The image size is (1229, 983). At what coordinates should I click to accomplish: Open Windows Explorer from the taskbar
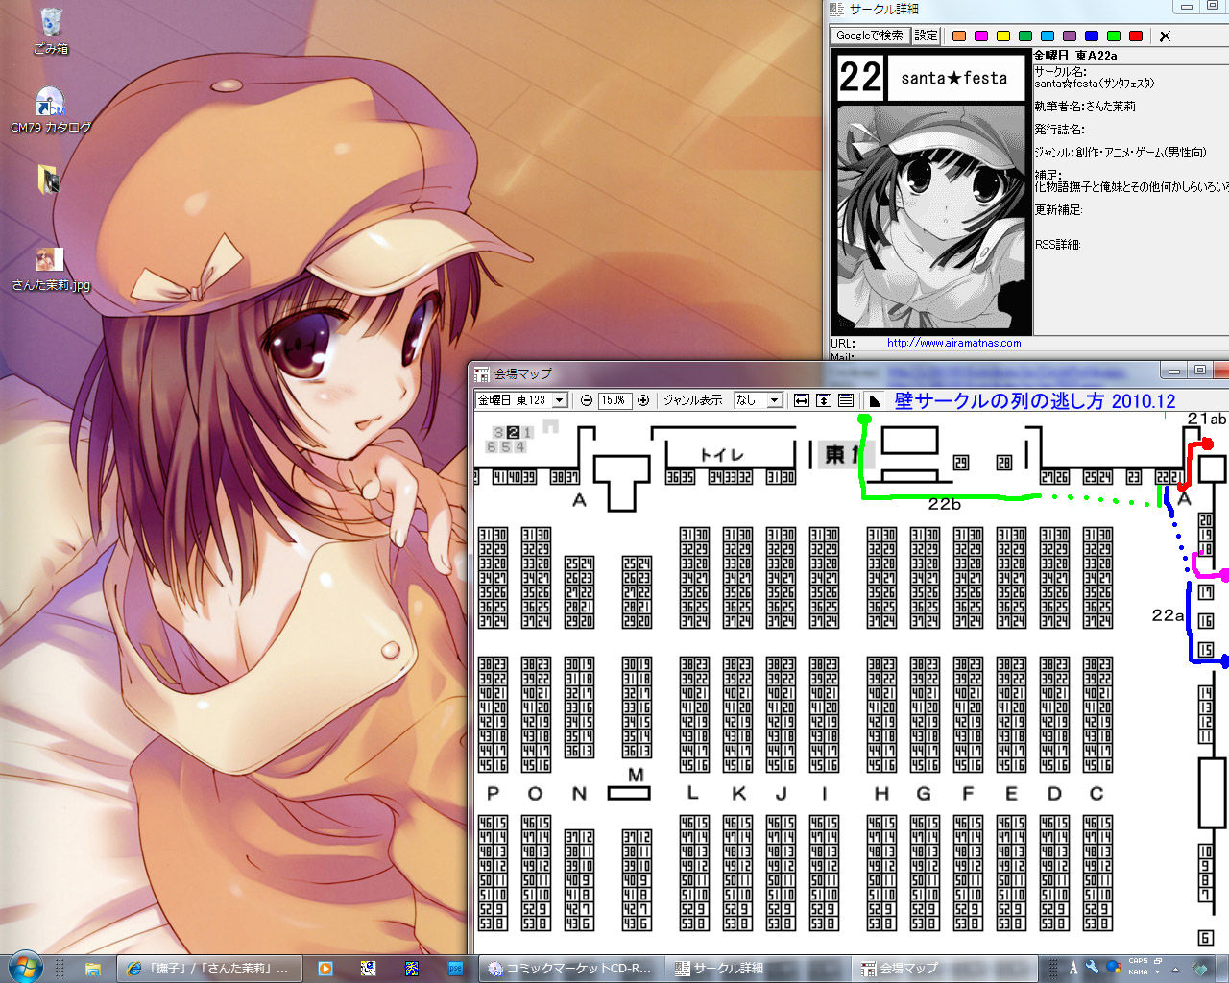pos(93,969)
